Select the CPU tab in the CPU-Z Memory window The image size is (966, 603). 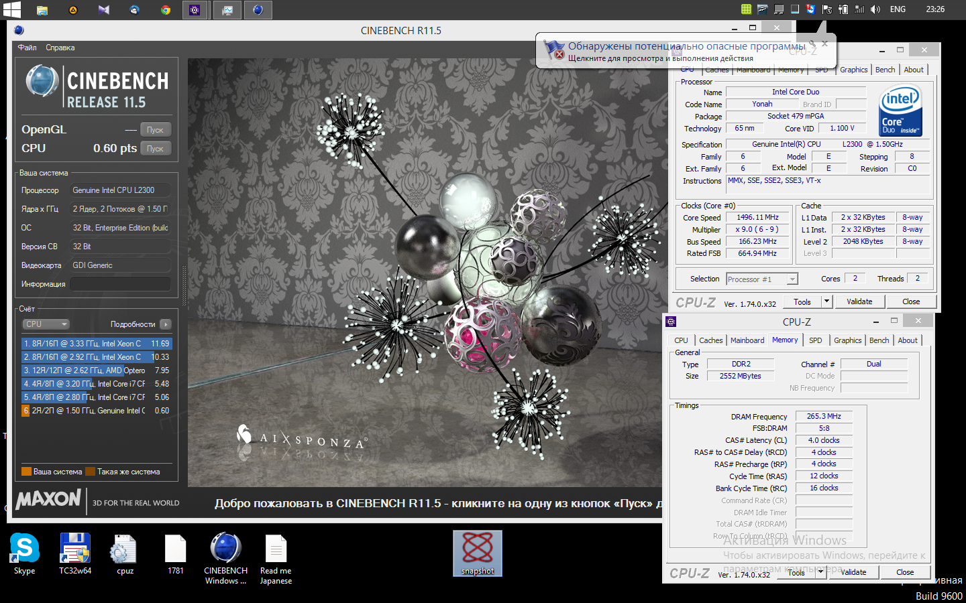click(681, 340)
